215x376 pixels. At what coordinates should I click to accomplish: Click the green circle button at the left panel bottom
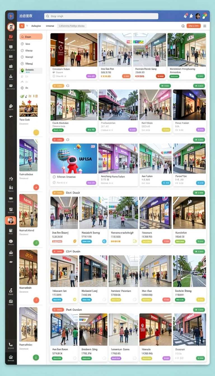36,357
